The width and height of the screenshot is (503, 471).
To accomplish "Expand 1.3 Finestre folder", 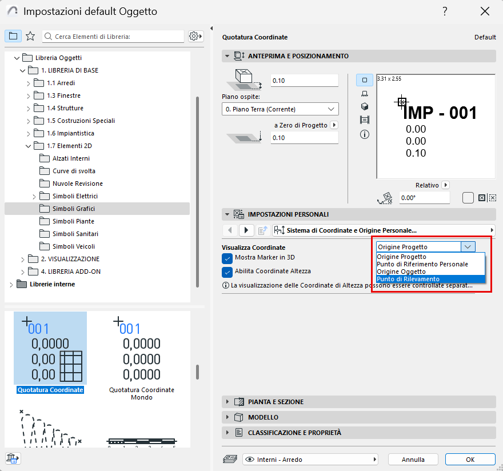I will [28, 95].
